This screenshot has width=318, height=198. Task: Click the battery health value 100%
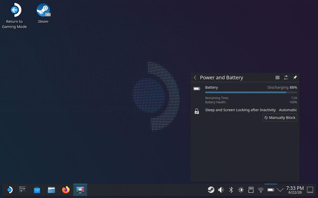(x=293, y=102)
